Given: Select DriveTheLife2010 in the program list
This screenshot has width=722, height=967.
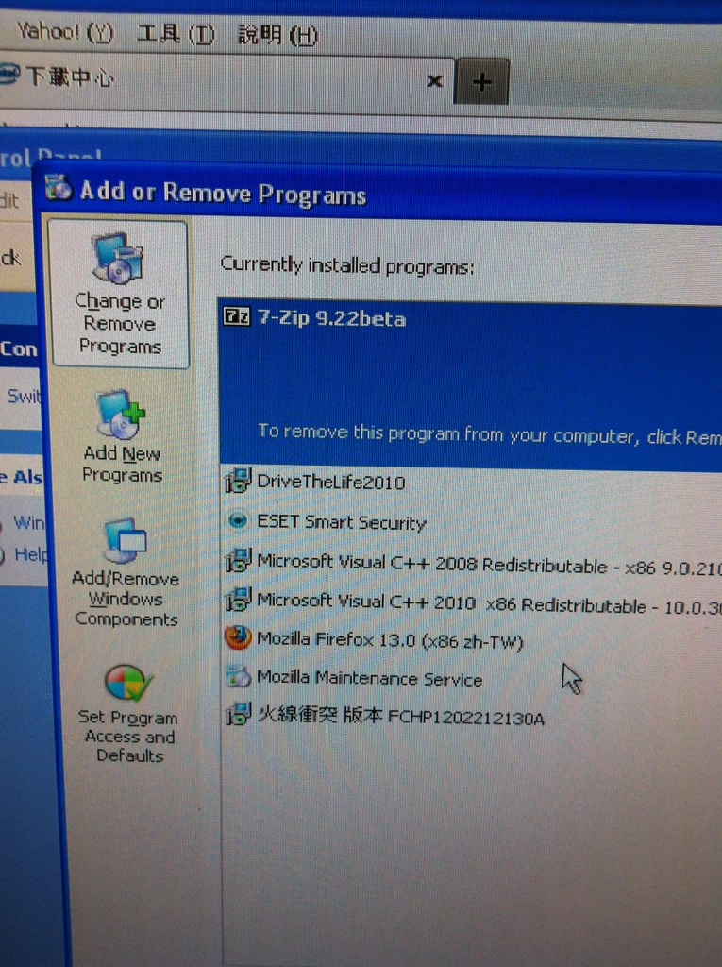Looking at the screenshot, I should tap(330, 482).
